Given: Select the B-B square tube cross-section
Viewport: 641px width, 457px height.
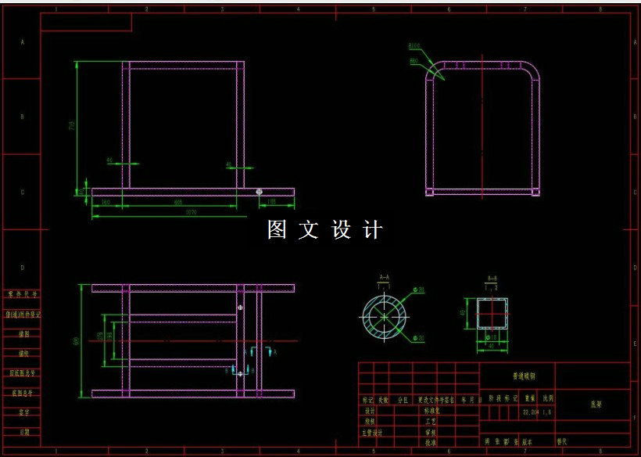Looking at the screenshot, I should tap(492, 313).
